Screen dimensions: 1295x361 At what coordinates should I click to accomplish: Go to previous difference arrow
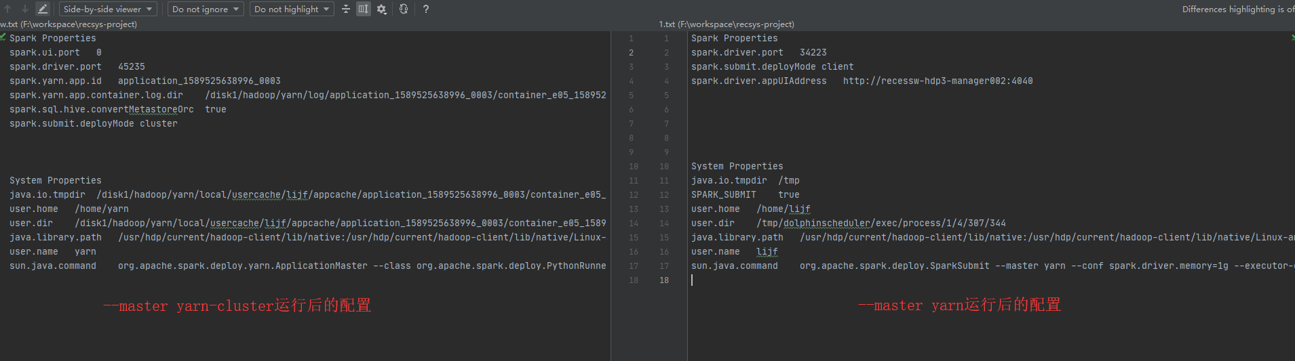[x=7, y=9]
